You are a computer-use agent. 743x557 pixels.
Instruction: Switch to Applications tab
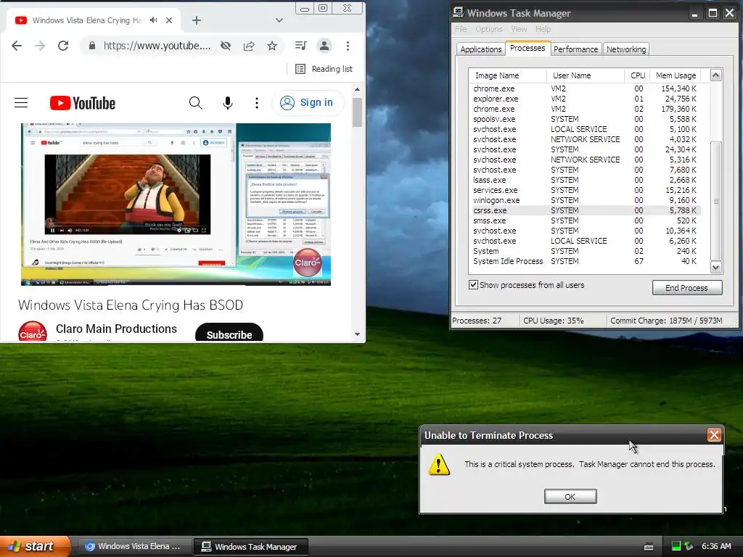coord(480,49)
